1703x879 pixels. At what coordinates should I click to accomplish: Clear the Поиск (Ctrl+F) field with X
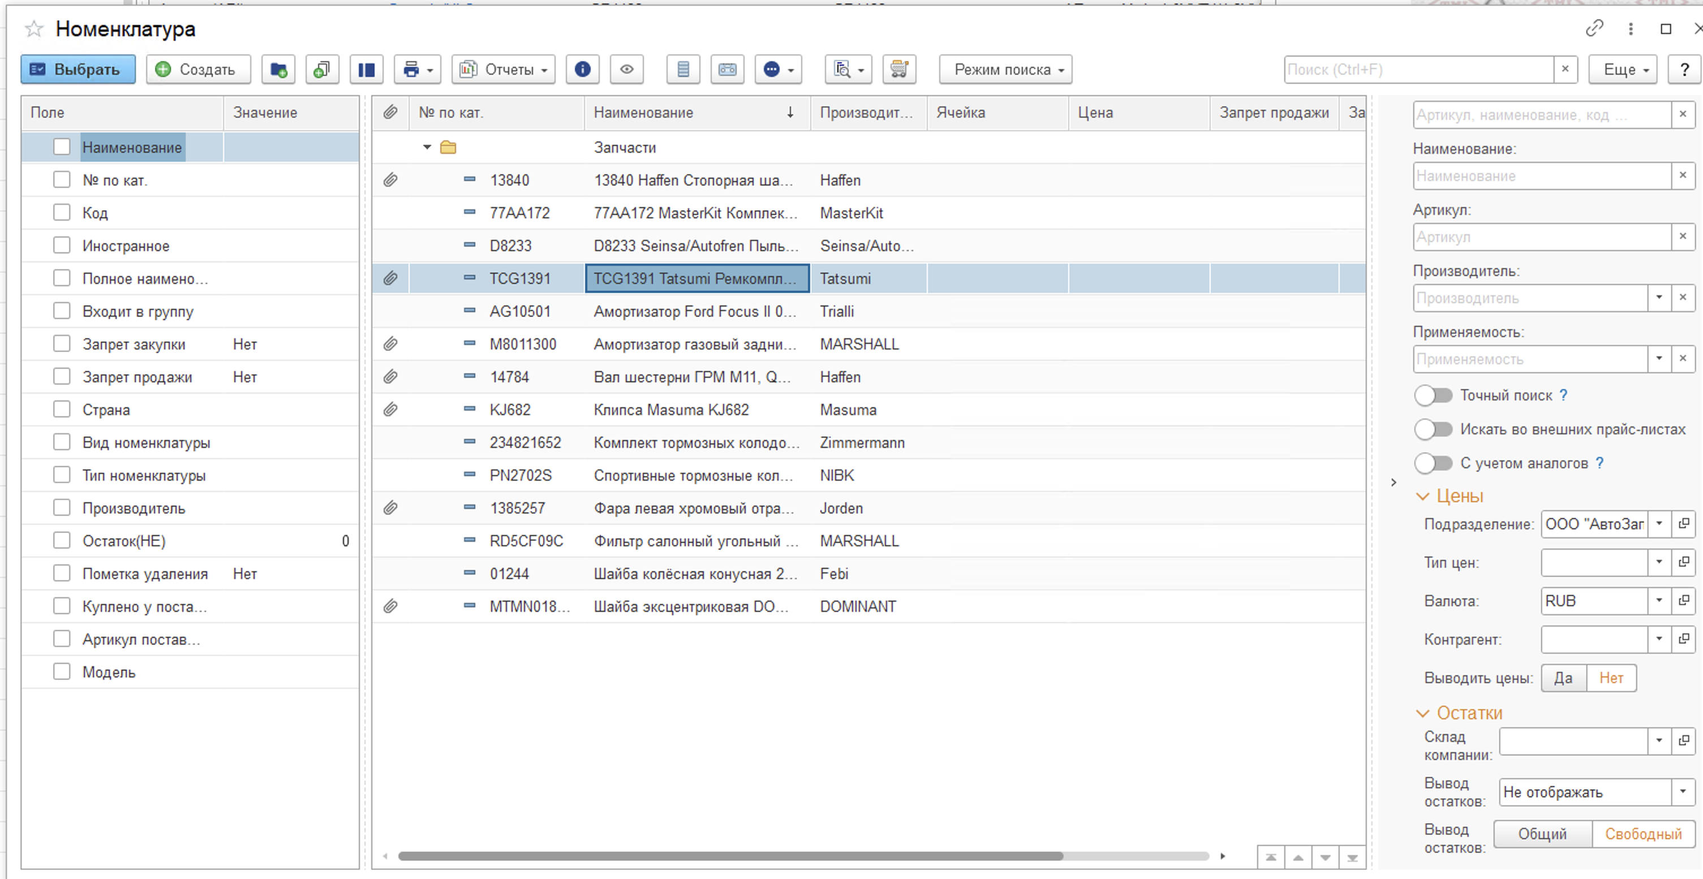(x=1565, y=70)
